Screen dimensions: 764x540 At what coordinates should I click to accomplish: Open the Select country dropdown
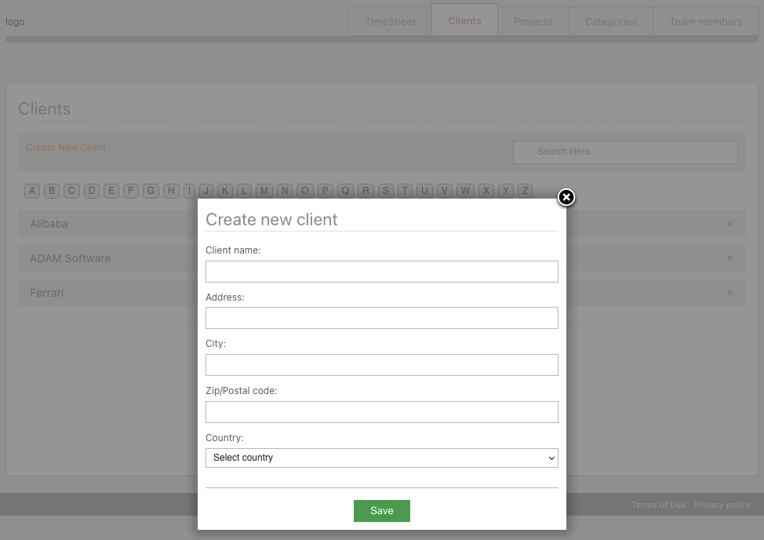[381, 458]
